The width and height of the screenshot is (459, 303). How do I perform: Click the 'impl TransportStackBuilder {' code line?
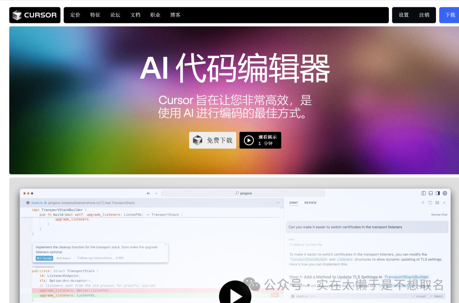click(59, 210)
